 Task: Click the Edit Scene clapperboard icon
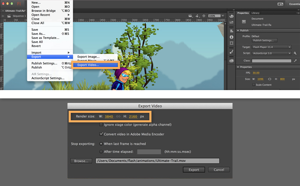click(x=190, y=16)
